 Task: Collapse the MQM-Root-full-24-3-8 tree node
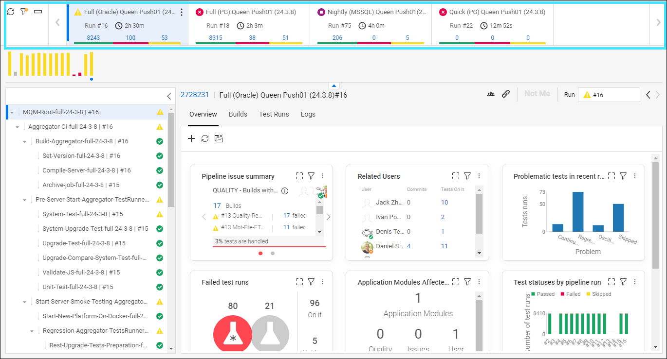[x=12, y=112]
